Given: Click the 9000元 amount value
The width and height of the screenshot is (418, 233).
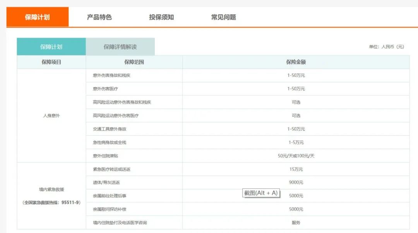Looking at the screenshot, I should click(x=296, y=182).
